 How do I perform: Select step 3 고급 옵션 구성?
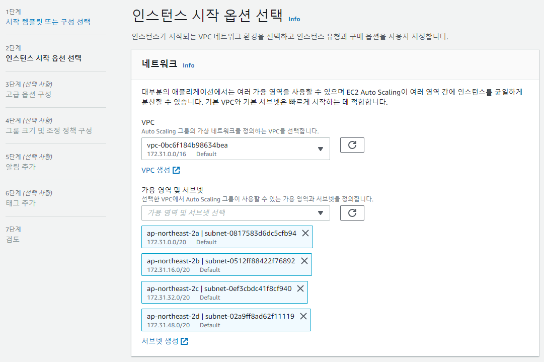[x=29, y=95]
